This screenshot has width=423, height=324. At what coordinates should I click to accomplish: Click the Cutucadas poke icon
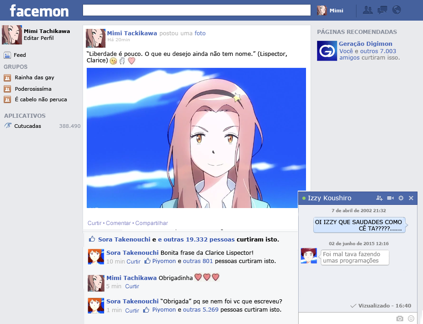tap(8, 126)
